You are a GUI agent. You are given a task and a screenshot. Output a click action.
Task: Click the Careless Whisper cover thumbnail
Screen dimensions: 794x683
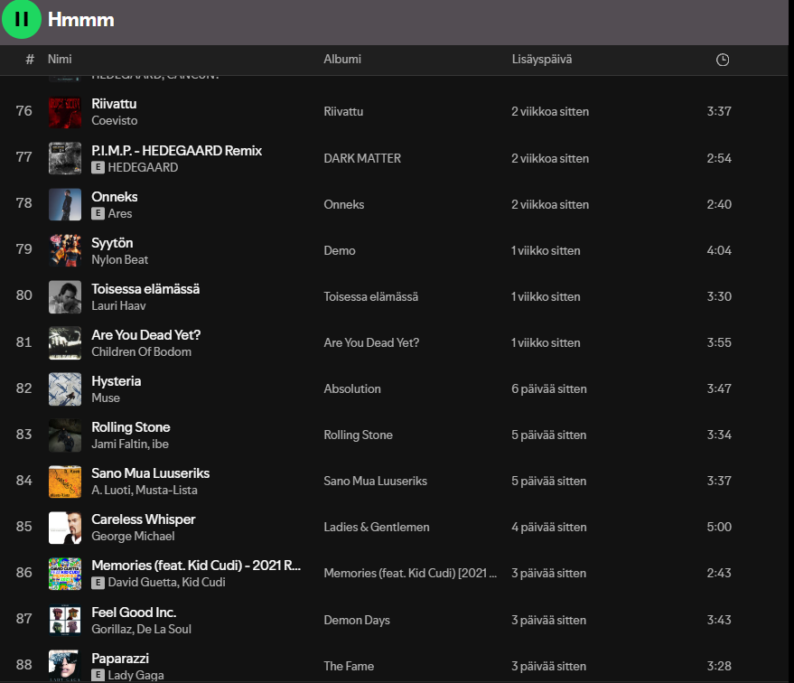click(x=65, y=528)
